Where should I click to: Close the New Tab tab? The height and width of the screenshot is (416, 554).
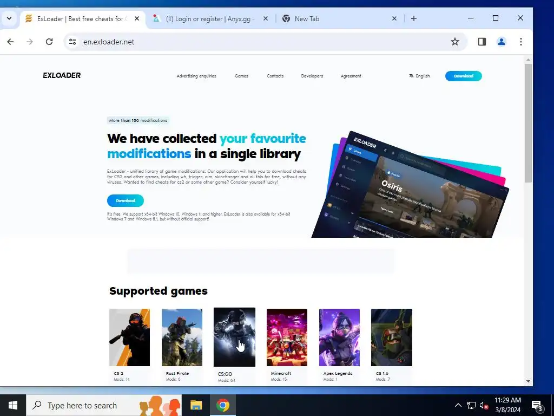[394, 18]
